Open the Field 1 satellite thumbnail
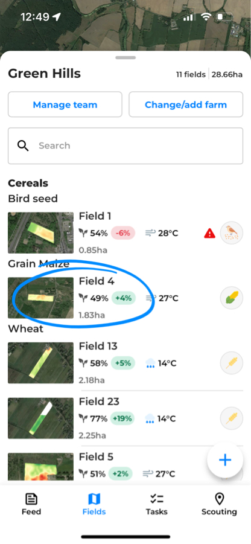The width and height of the screenshot is (251, 544). (x=41, y=233)
